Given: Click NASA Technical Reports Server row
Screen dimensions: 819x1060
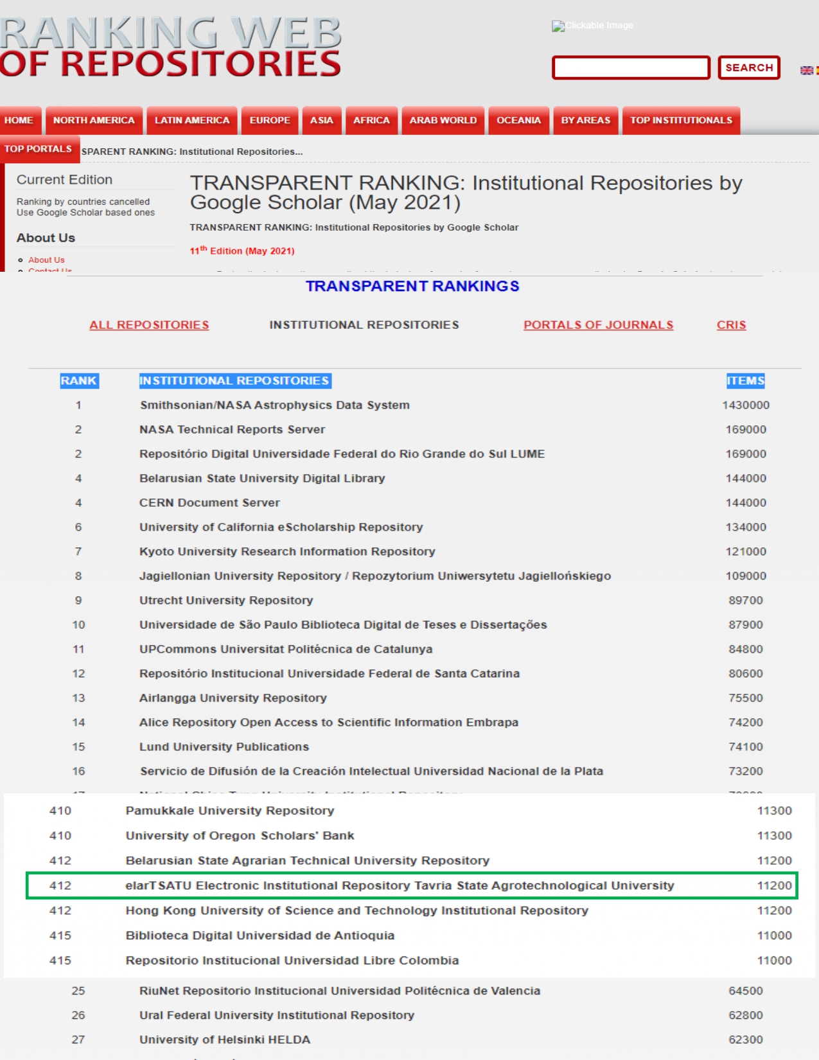Looking at the screenshot, I should click(414, 430).
